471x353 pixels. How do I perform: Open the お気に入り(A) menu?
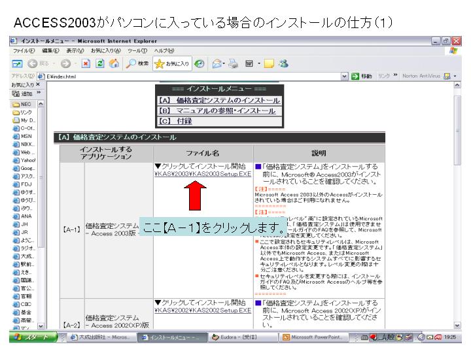[106, 51]
